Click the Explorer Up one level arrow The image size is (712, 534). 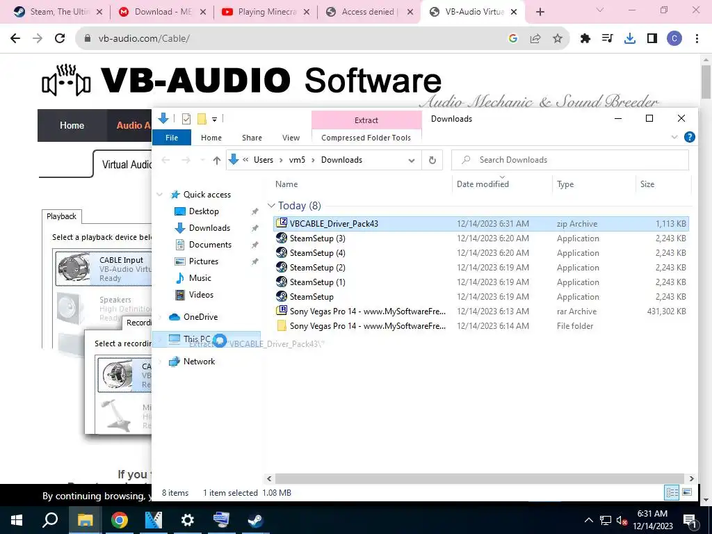click(x=217, y=161)
